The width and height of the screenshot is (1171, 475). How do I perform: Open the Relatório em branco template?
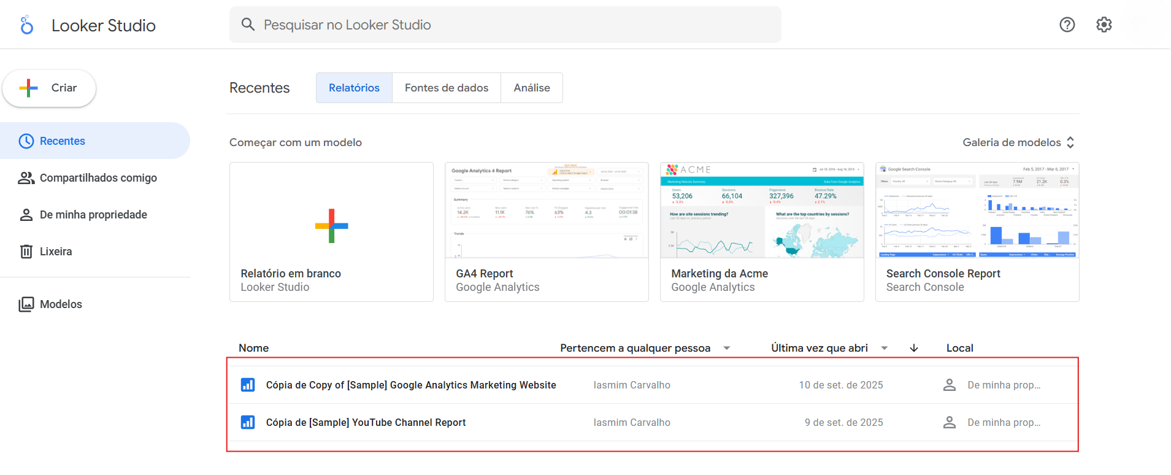tap(331, 232)
